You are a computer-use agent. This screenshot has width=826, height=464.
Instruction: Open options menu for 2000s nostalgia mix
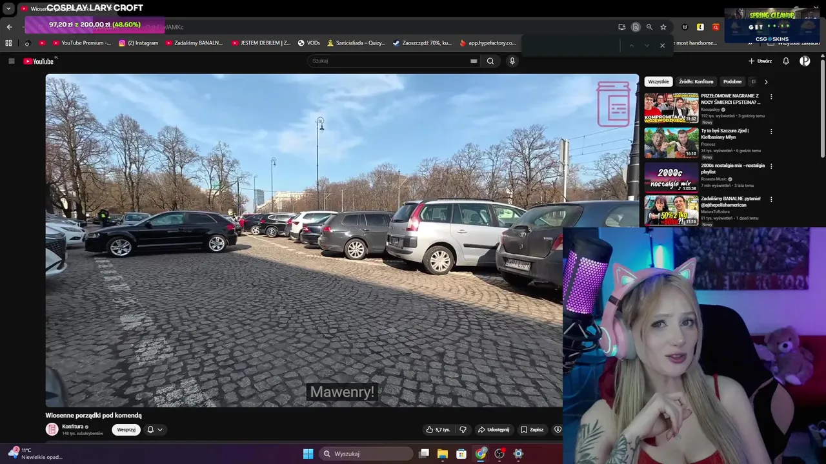[x=771, y=166]
